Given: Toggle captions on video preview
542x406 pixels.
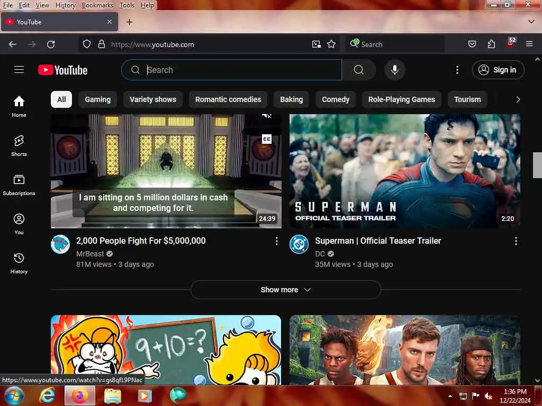Looking at the screenshot, I should click(267, 139).
